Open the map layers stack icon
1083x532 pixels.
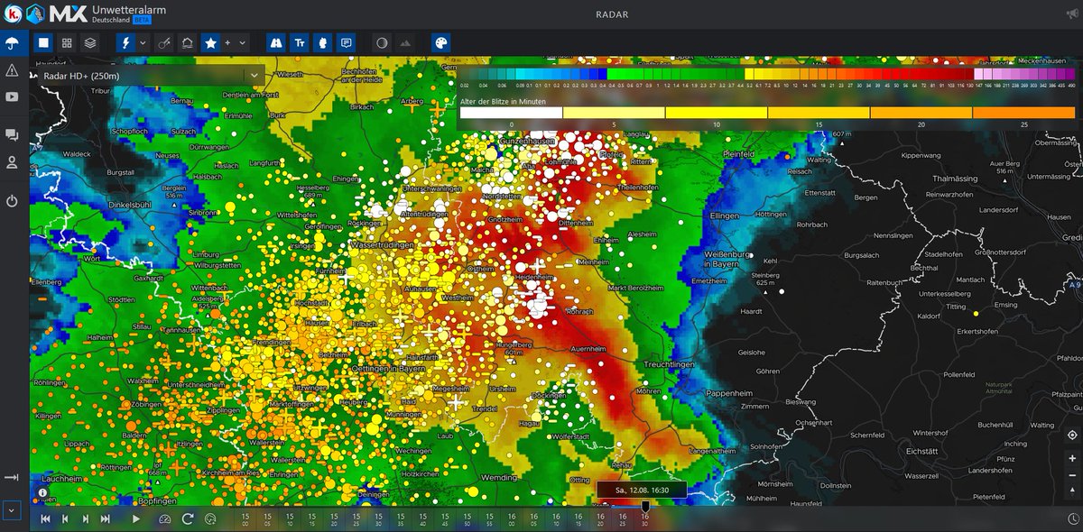tap(90, 42)
